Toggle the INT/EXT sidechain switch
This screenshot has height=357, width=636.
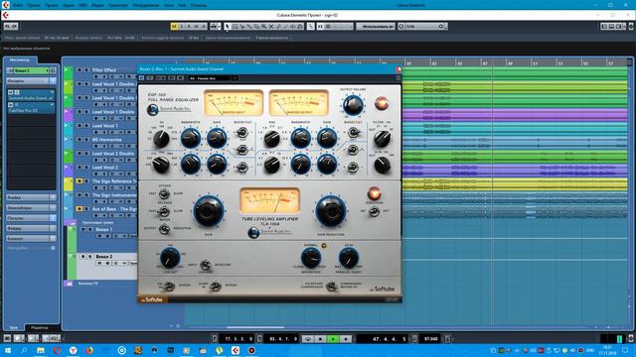pyautogui.click(x=374, y=211)
